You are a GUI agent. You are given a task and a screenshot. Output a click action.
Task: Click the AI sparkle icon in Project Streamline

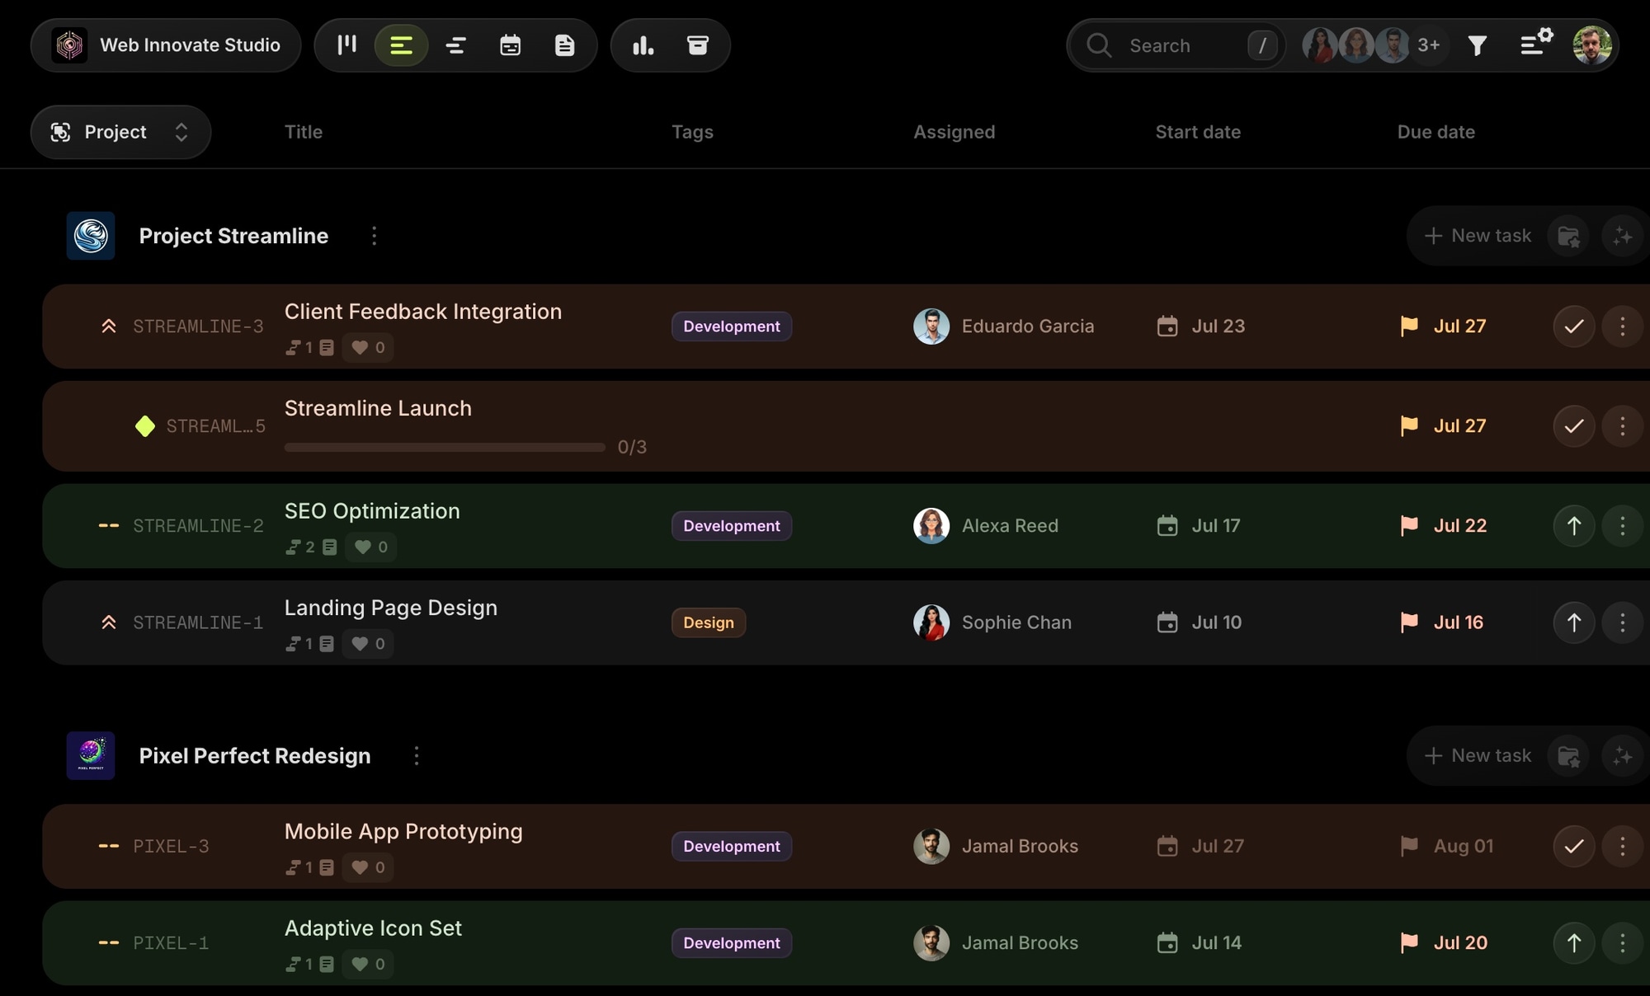tap(1622, 236)
